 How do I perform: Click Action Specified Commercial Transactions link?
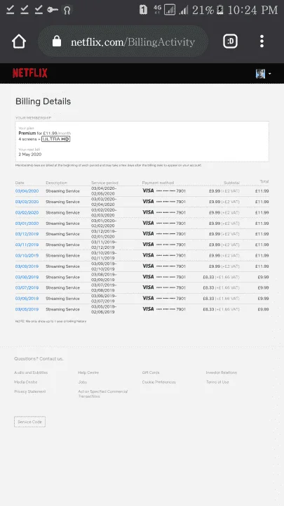coord(103,394)
